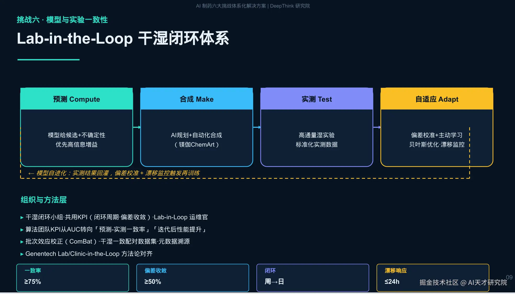Click the '≥75%' metric value
This screenshot has height=294, width=515.
pyautogui.click(x=33, y=282)
